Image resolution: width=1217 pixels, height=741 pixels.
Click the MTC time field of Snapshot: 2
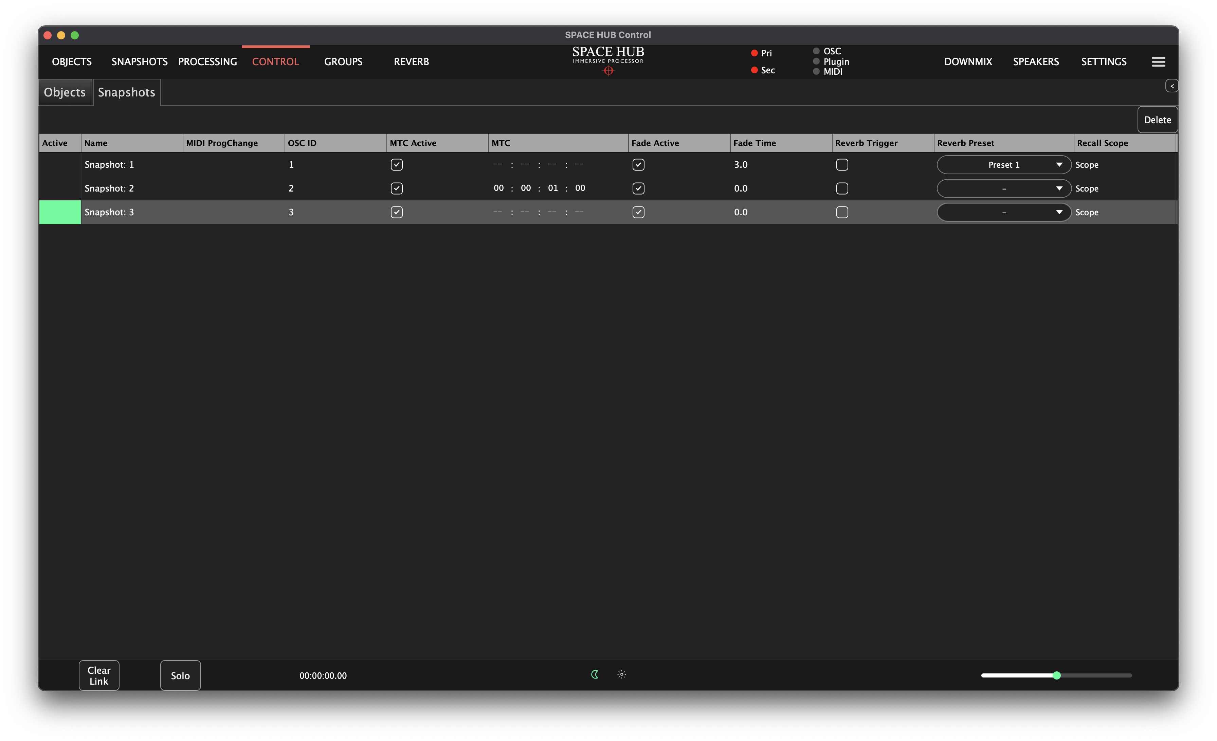539,188
